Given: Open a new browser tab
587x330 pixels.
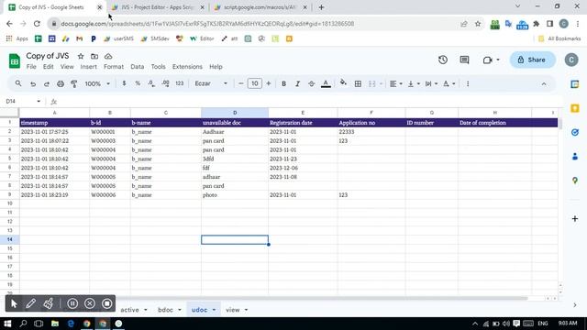Looking at the screenshot, I should [x=321, y=7].
